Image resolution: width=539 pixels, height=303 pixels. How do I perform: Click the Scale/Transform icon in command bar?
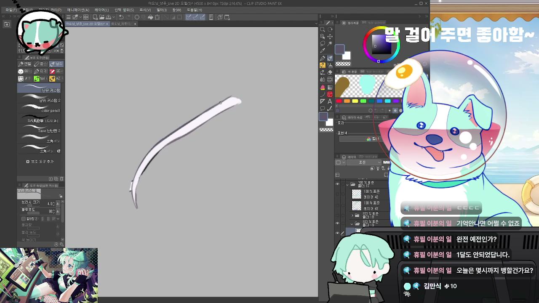(157, 17)
